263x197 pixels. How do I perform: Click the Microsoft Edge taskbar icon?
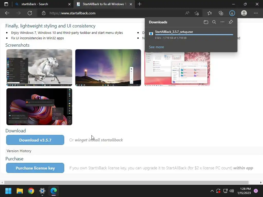coord(54,191)
